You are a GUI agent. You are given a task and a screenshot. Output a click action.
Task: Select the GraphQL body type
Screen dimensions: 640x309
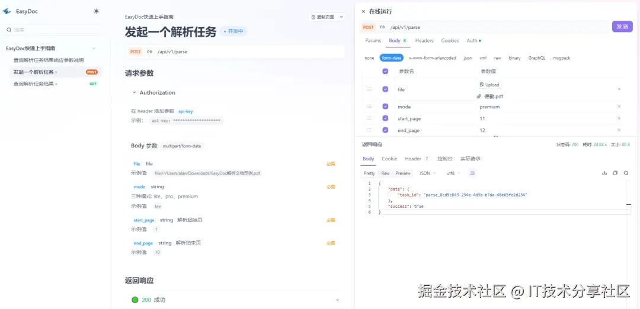537,58
